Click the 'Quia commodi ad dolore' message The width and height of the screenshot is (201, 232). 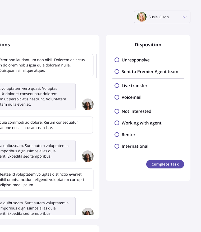click(45, 125)
